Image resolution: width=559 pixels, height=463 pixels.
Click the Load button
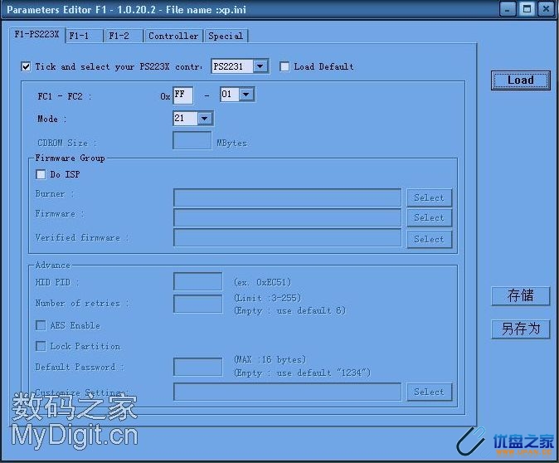pyautogui.click(x=520, y=80)
